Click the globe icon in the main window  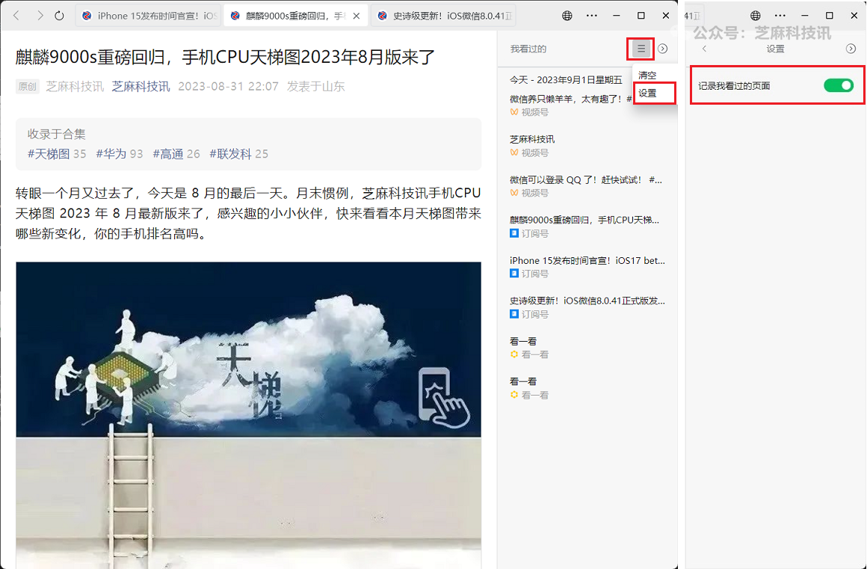click(567, 16)
